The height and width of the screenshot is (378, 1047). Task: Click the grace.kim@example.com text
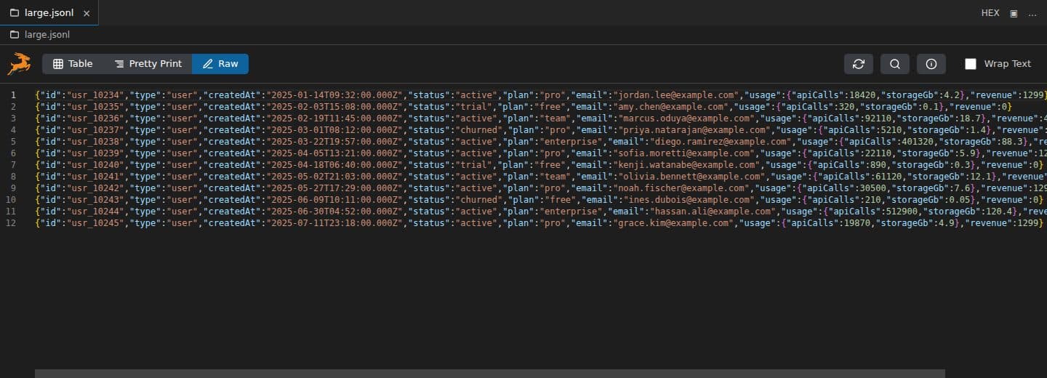point(673,223)
